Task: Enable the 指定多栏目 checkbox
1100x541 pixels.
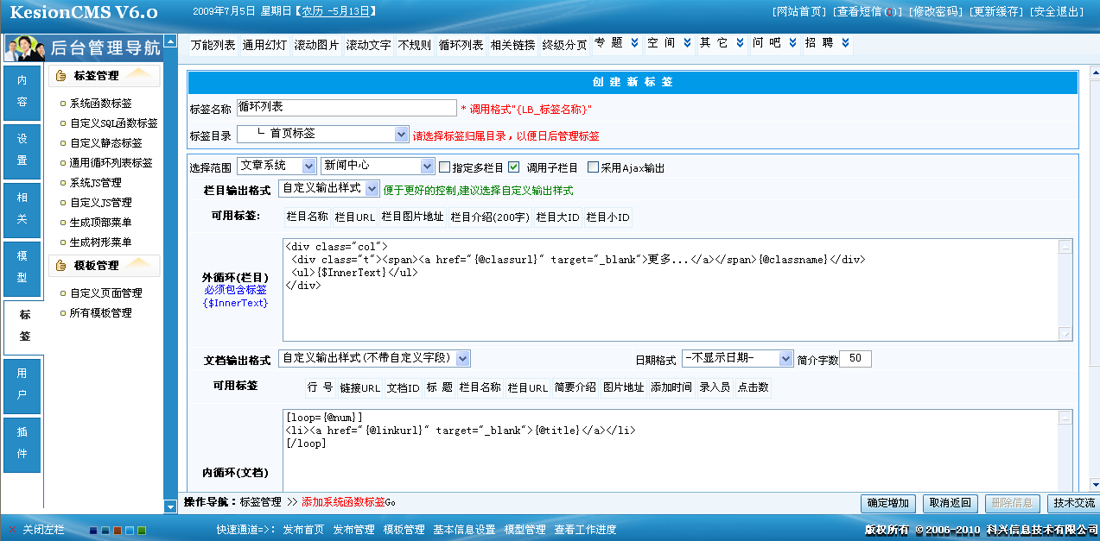Action: (445, 167)
